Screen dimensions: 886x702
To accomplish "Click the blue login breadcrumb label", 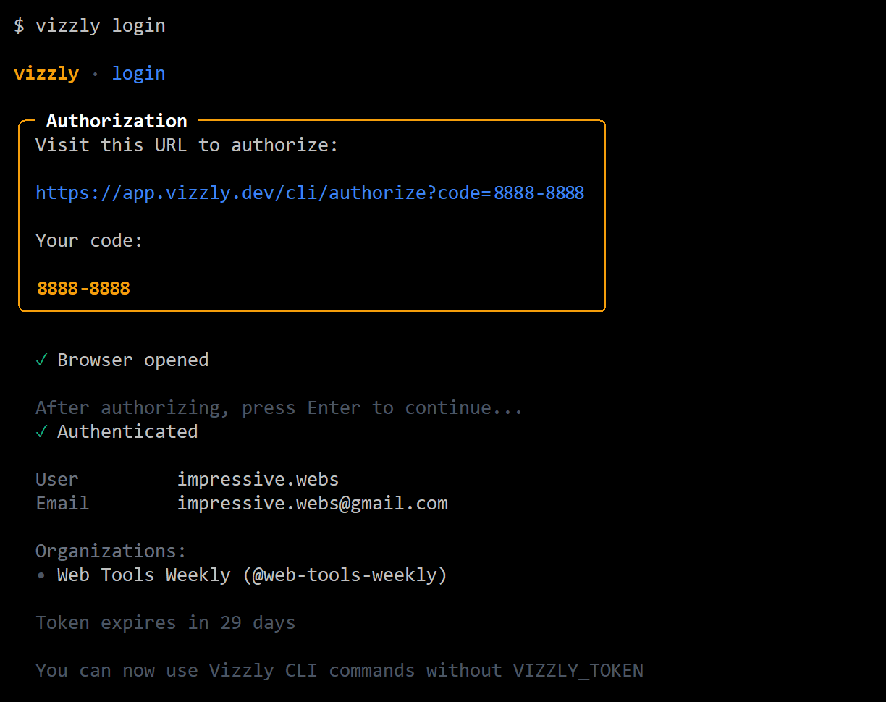I will 138,73.
